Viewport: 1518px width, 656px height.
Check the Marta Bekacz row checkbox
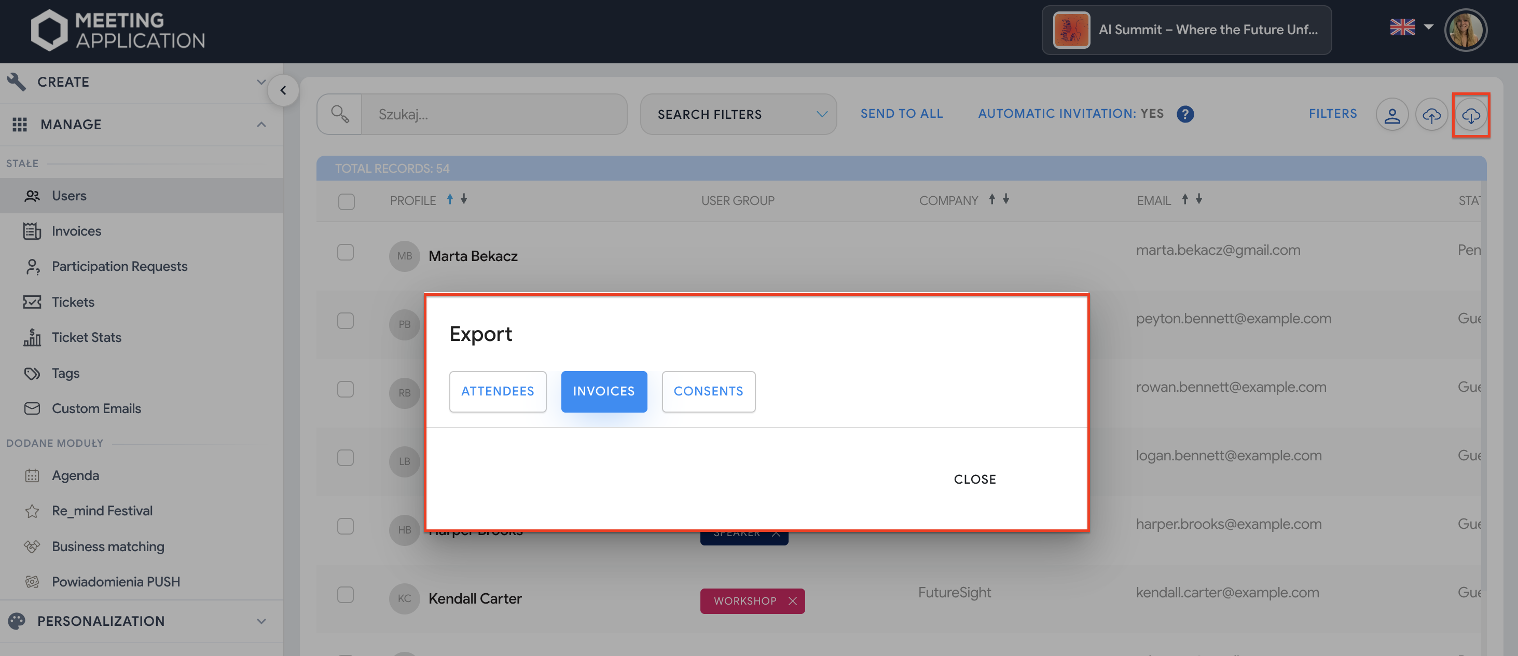click(x=346, y=252)
